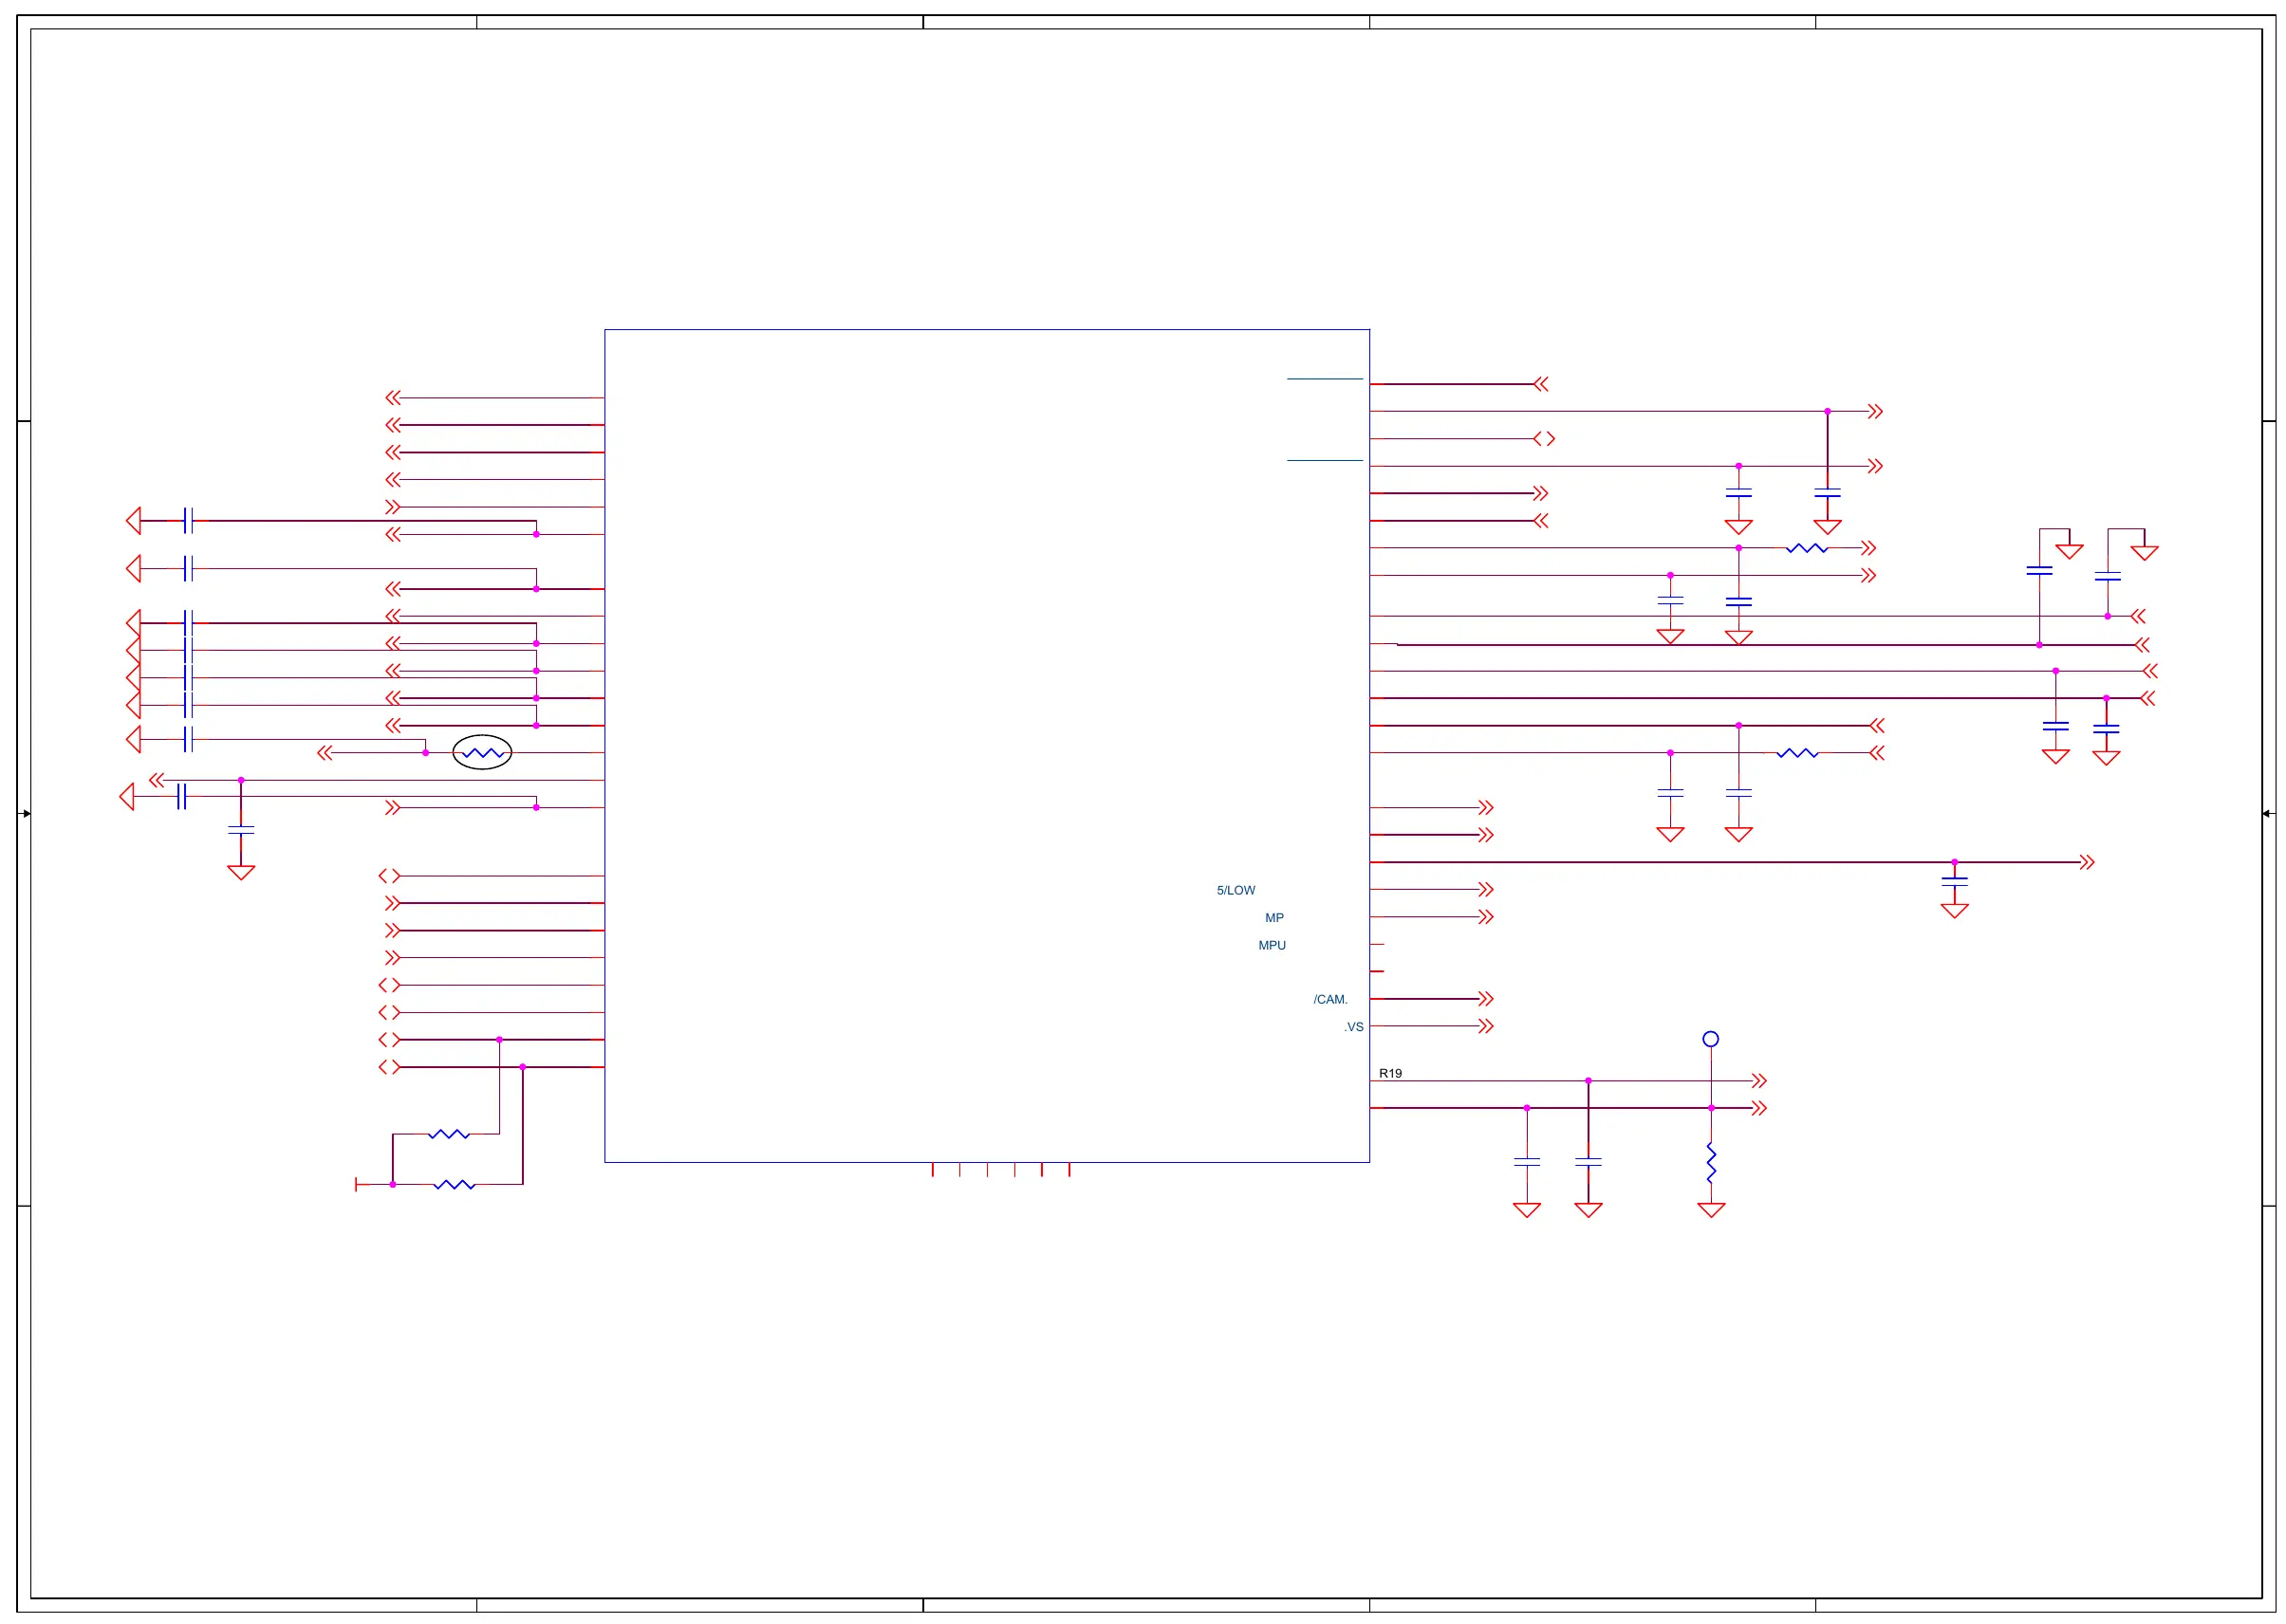Screen dimensions: 2286x1624
Task: Click the 5/LOW text inside the chip
Action: click(x=1236, y=890)
